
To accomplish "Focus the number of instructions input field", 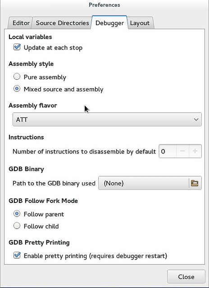I will [x=168, y=151].
